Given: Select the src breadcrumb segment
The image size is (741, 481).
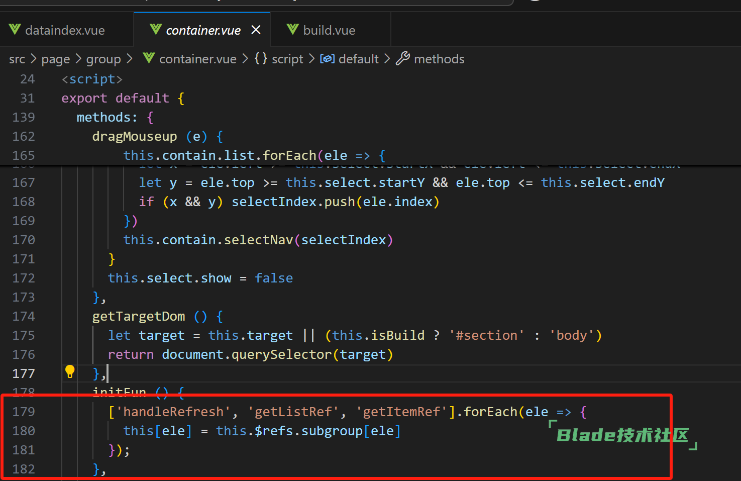Looking at the screenshot, I should 17,59.
